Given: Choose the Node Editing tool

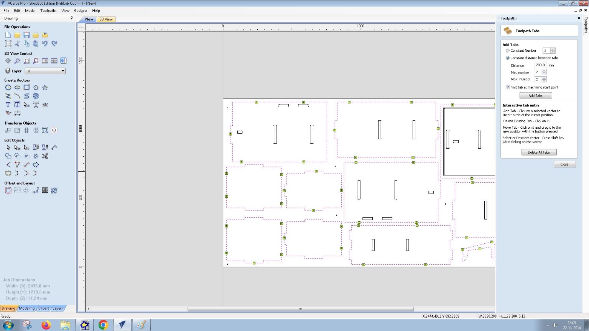Looking at the screenshot, I should pos(17,147).
